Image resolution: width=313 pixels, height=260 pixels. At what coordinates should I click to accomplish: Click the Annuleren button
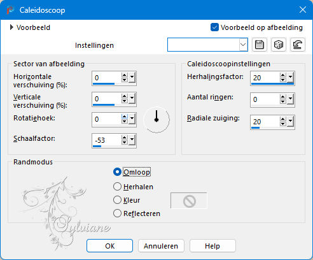[161, 246]
